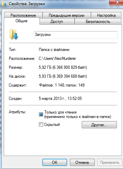This screenshot has width=123, height=169.
Task: Click the C:\Users\NeoMurderer location path
Action: 57,58
